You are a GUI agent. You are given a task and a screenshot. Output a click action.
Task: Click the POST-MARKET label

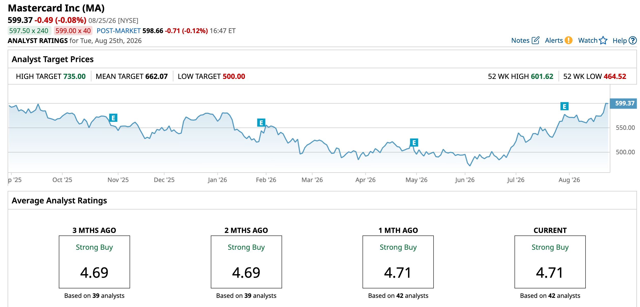tap(119, 31)
